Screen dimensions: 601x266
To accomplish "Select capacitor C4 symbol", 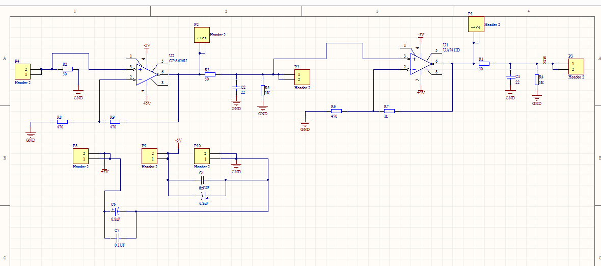I will 202,180.
